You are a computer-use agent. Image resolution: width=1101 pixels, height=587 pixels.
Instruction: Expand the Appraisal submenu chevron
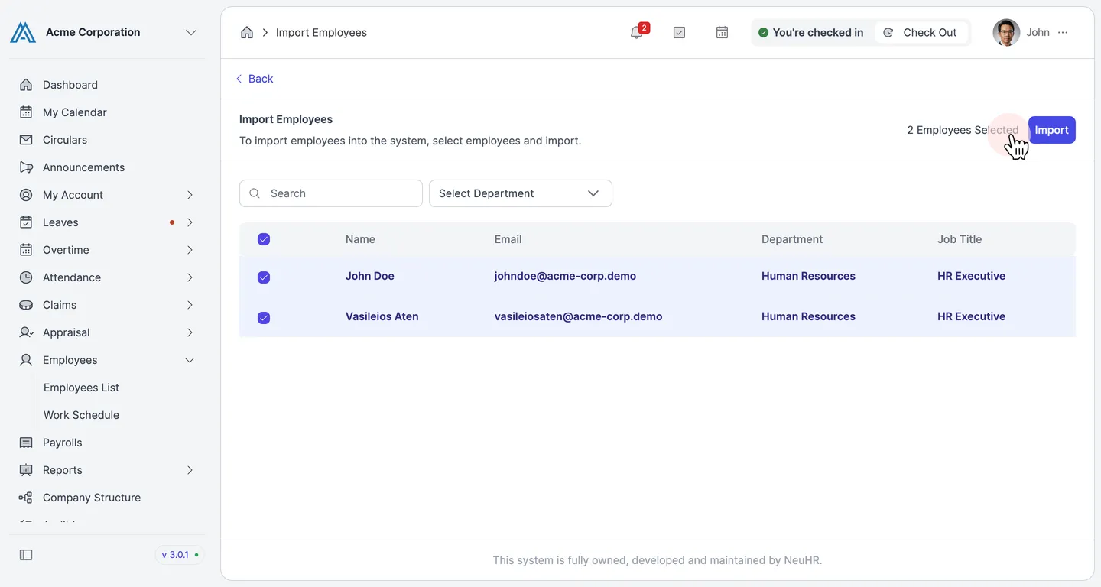tap(190, 332)
